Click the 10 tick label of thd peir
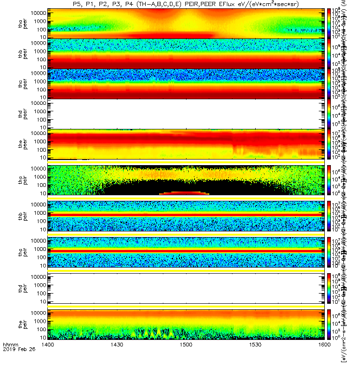The image size is (348, 371). (43, 302)
